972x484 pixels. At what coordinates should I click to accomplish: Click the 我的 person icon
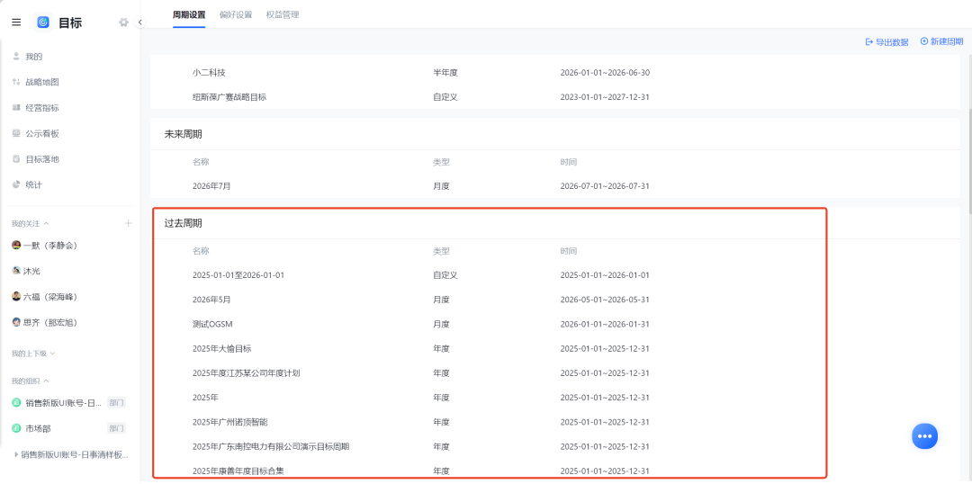(x=17, y=57)
